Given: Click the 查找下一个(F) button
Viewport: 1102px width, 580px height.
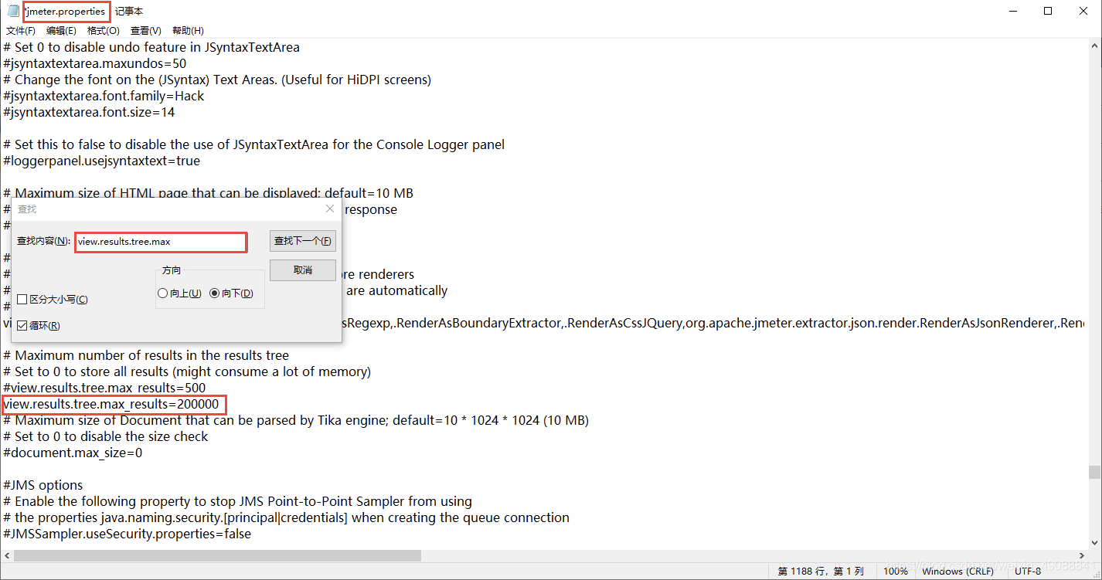Looking at the screenshot, I should pos(303,241).
